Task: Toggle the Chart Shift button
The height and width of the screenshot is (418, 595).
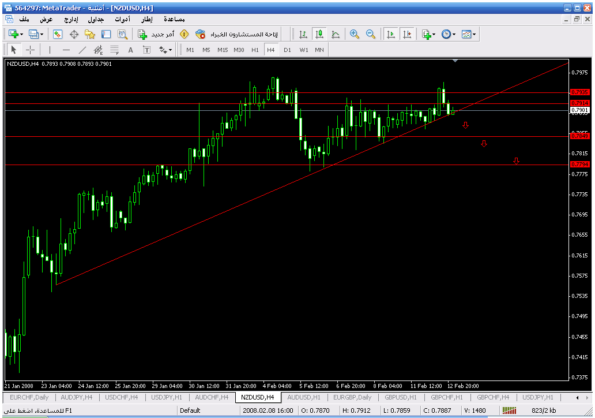Action: click(x=408, y=35)
